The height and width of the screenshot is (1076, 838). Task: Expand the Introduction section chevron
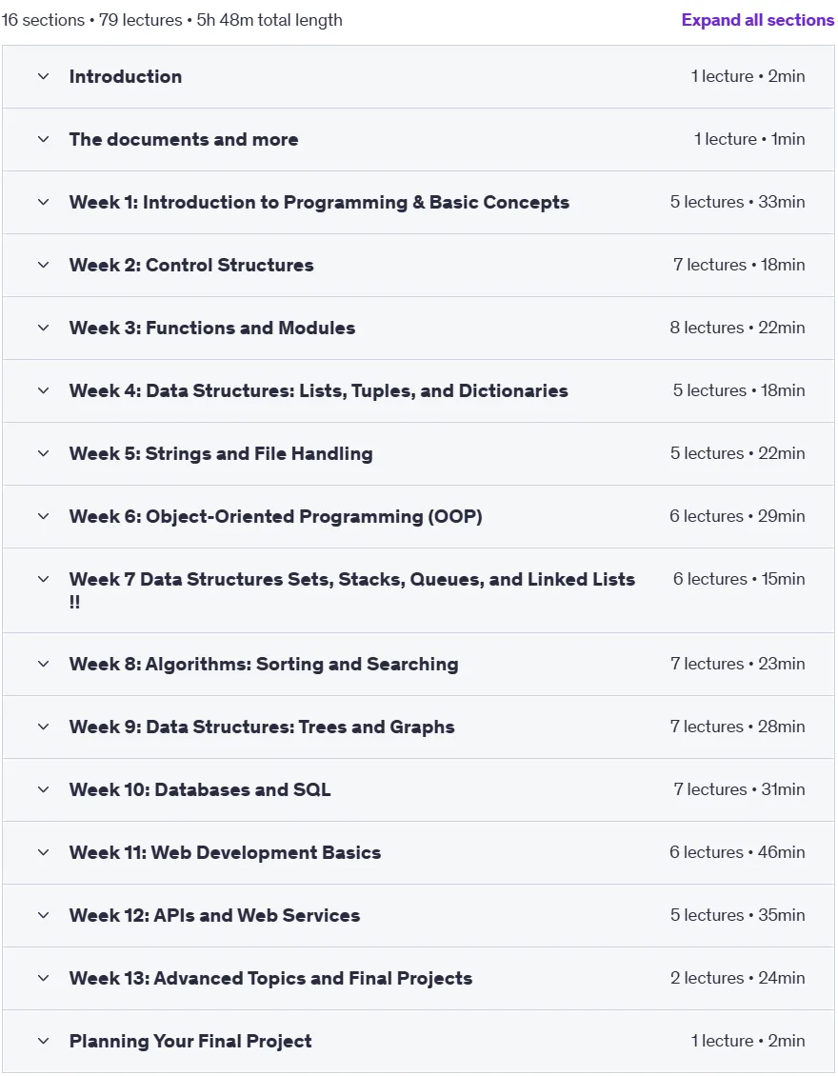point(43,76)
